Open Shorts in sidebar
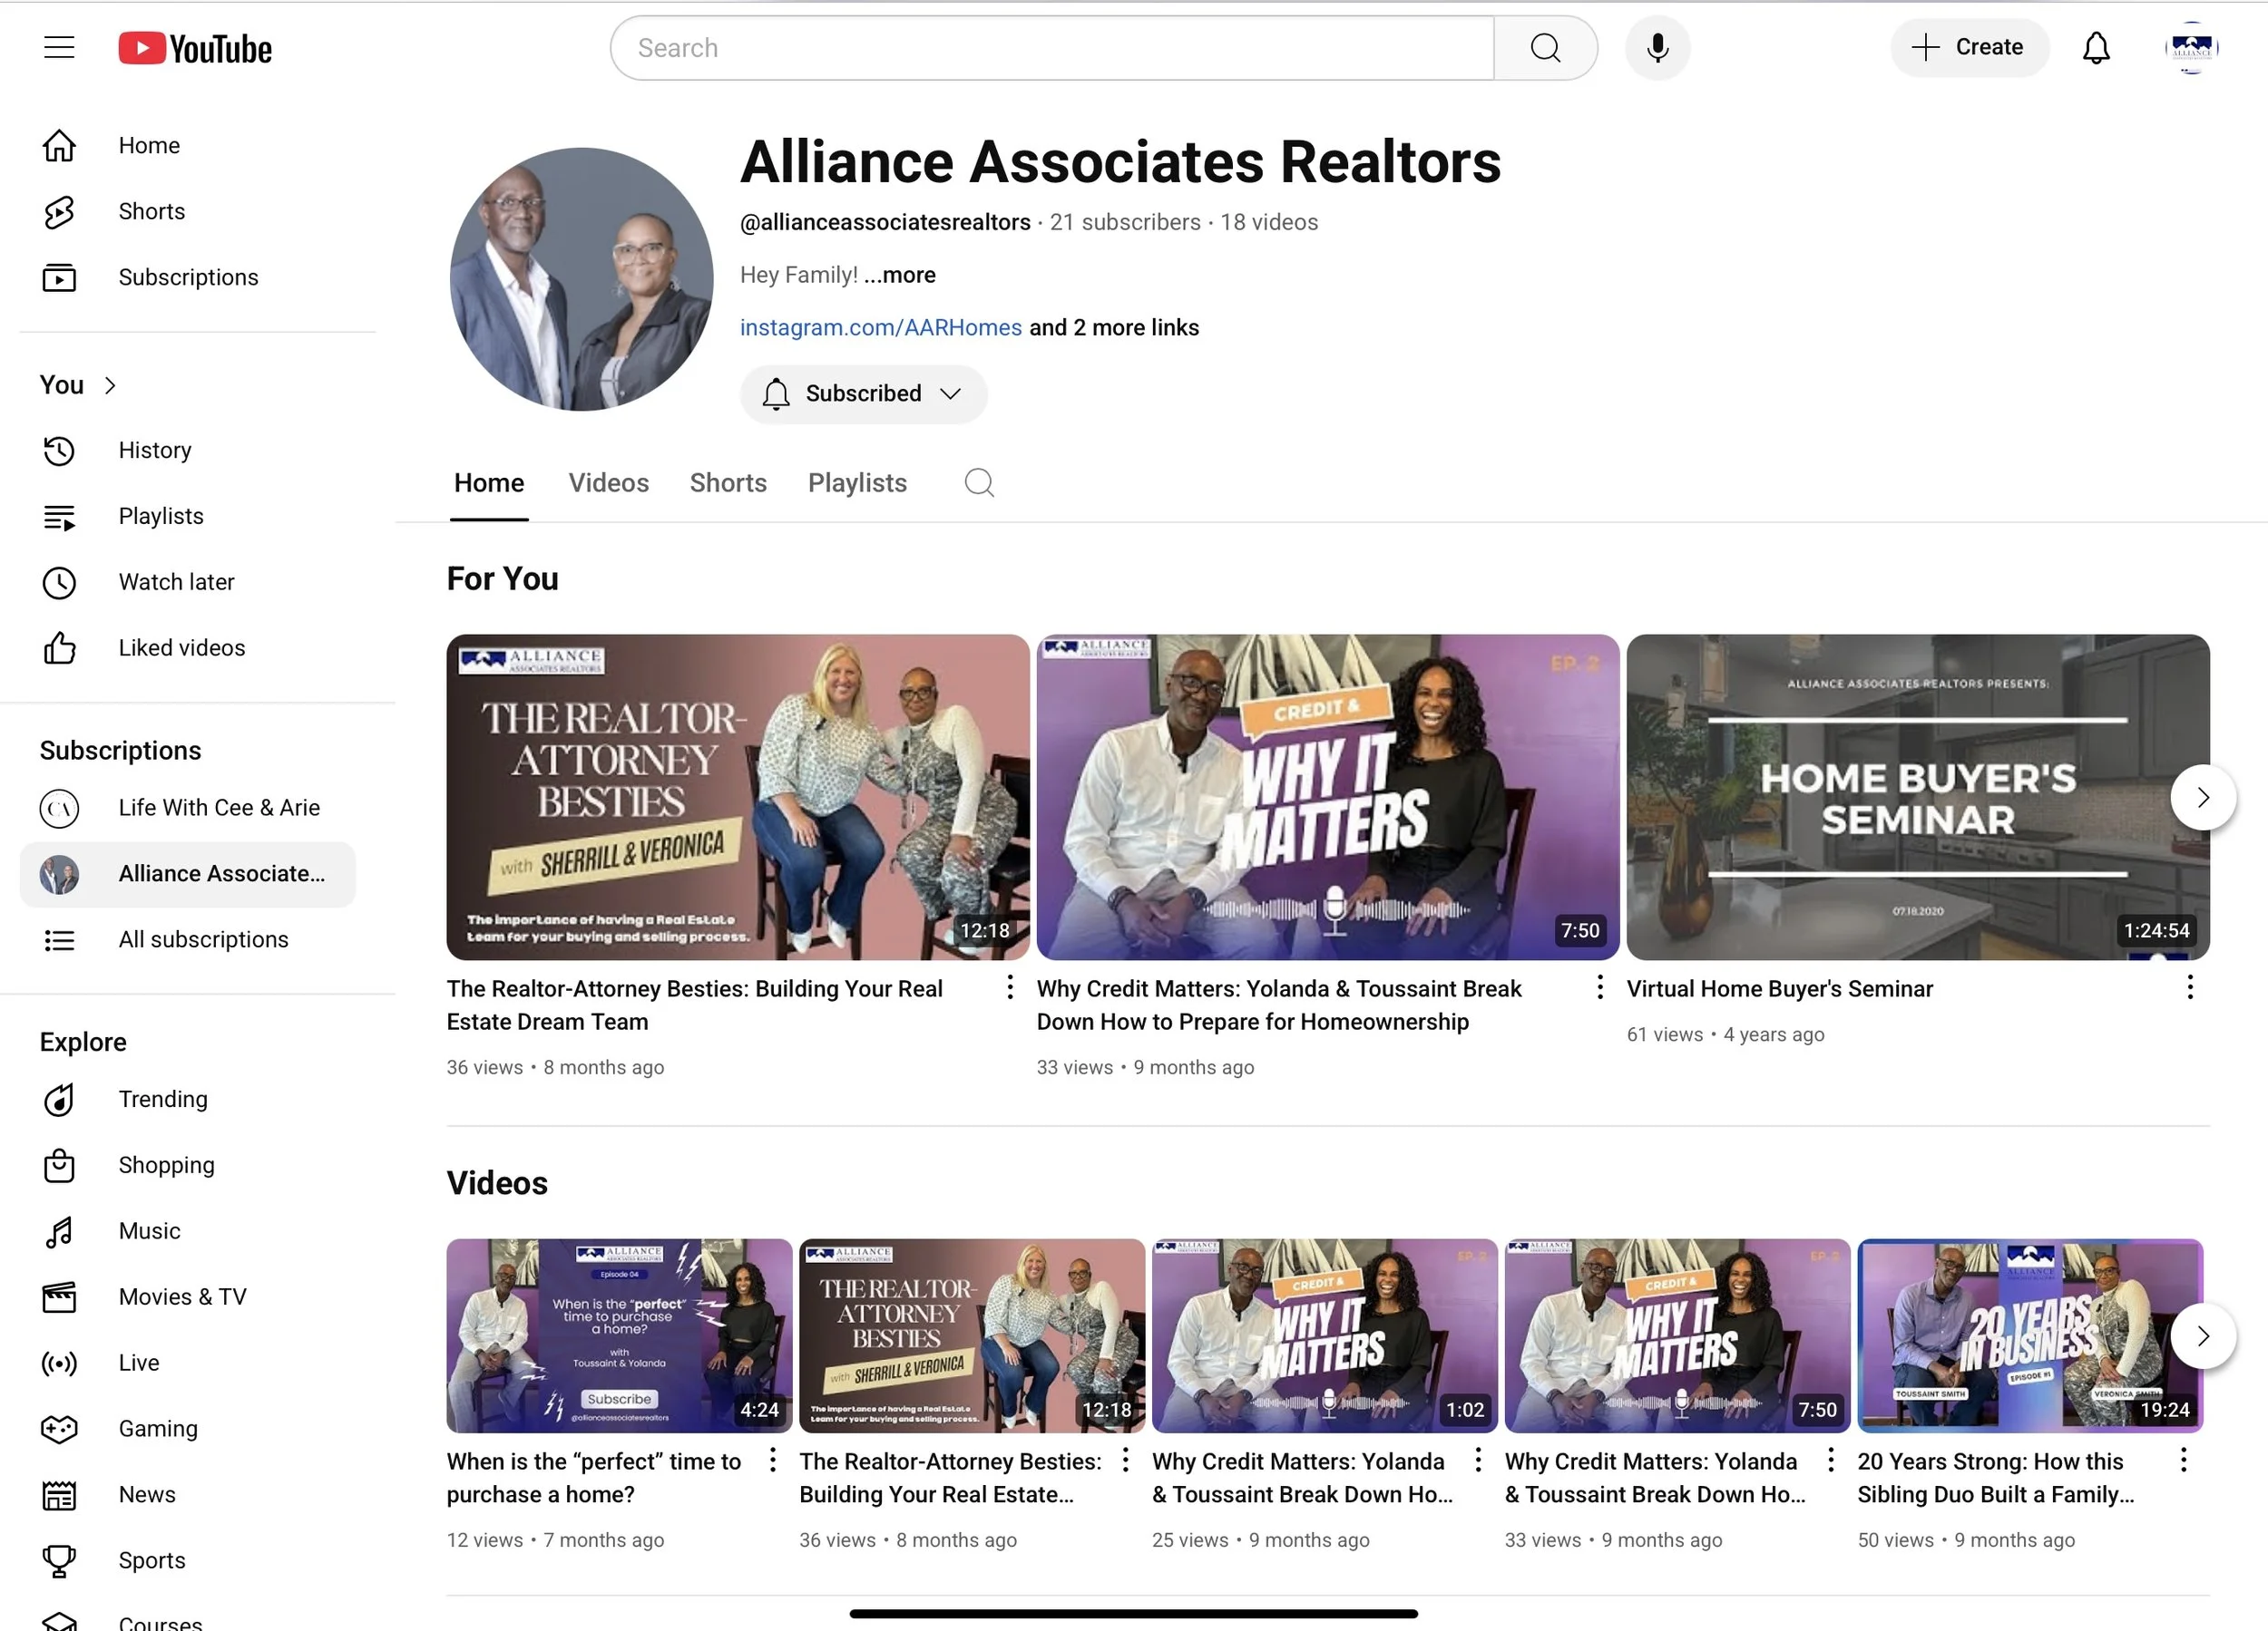 [x=188, y=212]
